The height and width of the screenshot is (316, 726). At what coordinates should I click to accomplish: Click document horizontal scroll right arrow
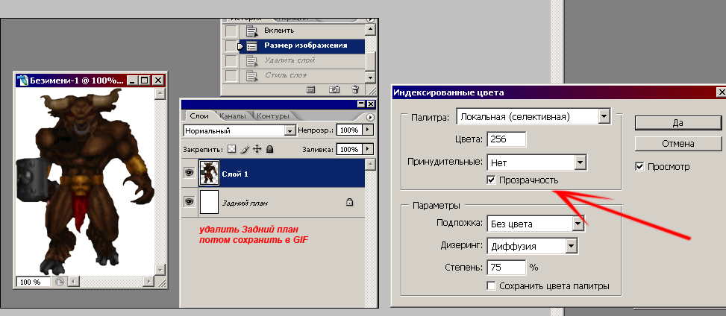148,281
